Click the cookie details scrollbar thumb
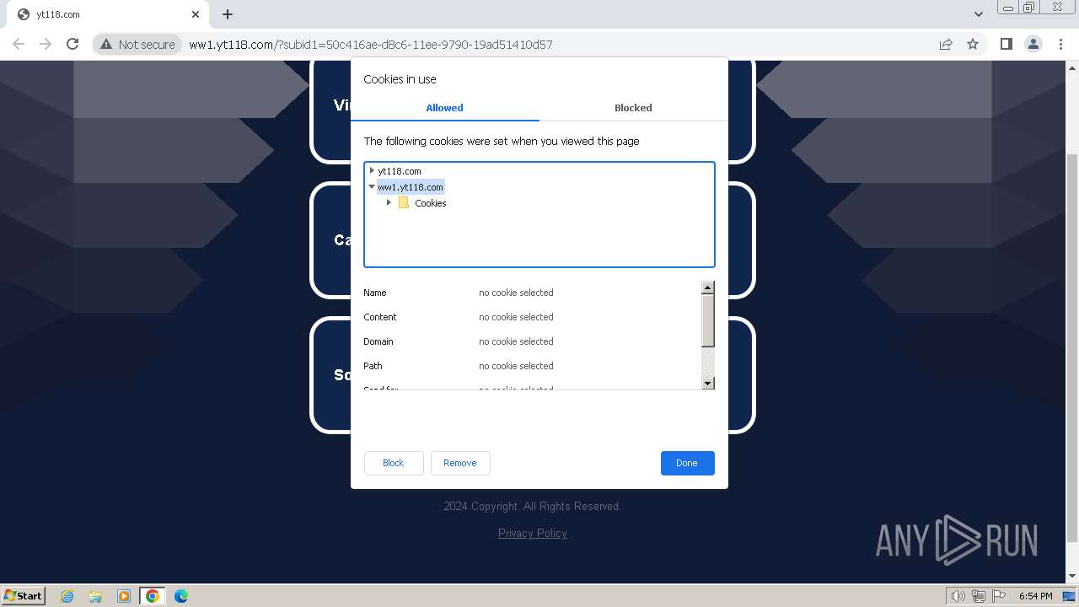The width and height of the screenshot is (1079, 607). click(x=708, y=320)
